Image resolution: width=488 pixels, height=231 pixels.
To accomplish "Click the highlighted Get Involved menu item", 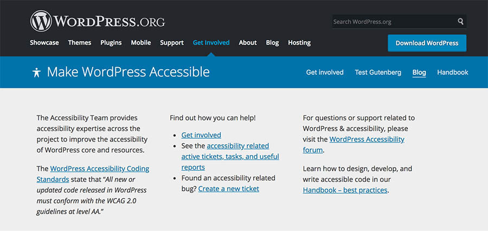I will [211, 43].
